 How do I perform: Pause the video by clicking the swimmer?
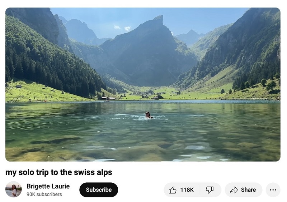click(x=149, y=115)
